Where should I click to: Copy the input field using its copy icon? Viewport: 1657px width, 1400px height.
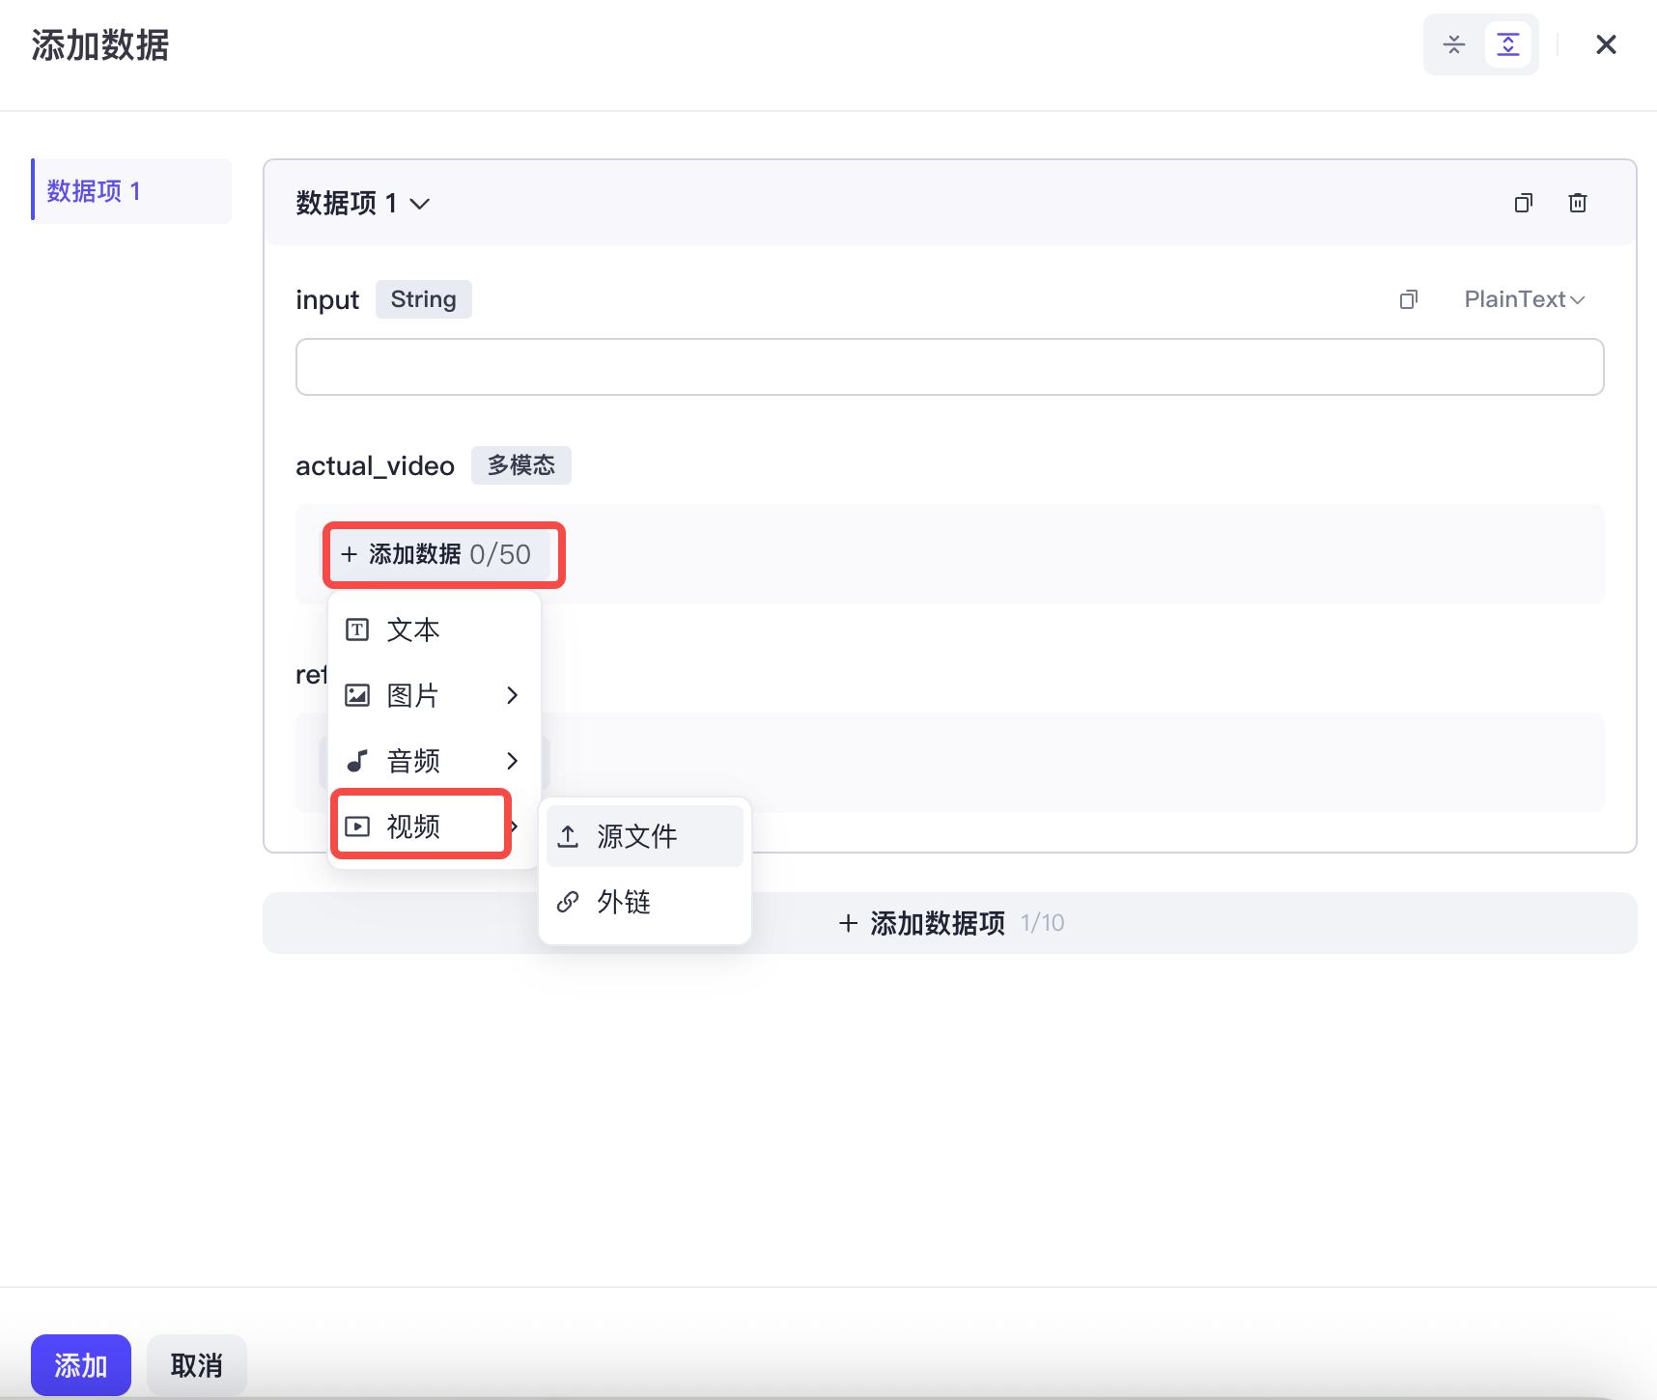click(1409, 299)
